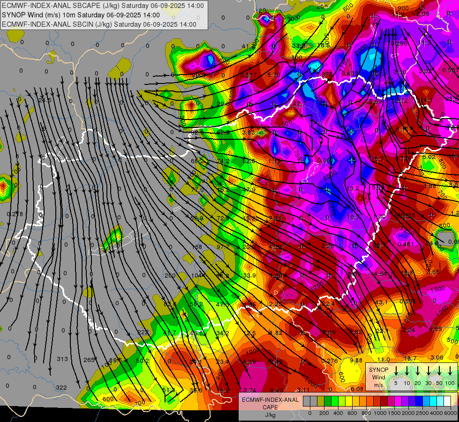
Task: Click the map value '5.70'
Action: (273, 75)
